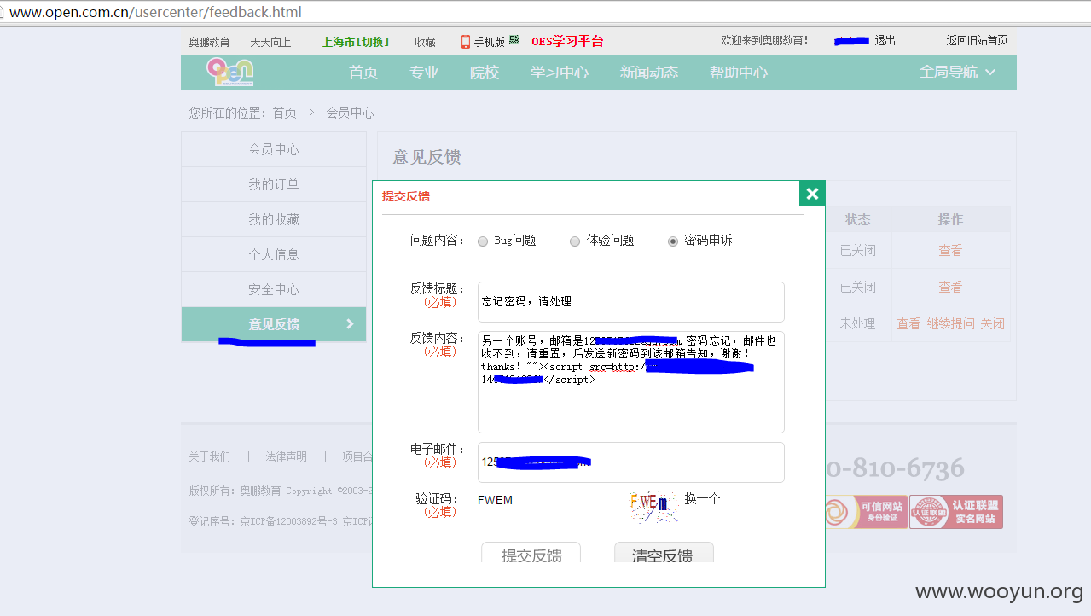The image size is (1091, 616).
Task: Click the 反馈内容 text area
Action: click(630, 382)
